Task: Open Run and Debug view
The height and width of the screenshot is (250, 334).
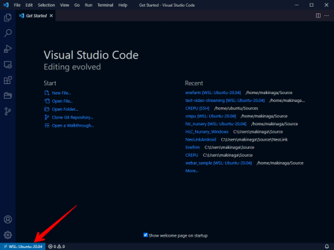Action: [x=8, y=49]
